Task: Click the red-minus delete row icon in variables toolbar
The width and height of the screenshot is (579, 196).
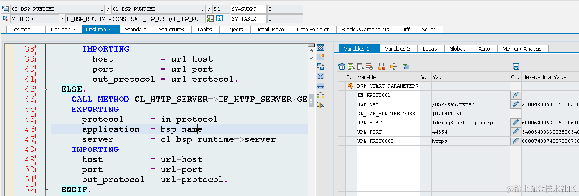Action: [x=369, y=66]
